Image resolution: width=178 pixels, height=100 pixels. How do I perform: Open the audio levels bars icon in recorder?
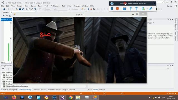pos(124,9)
